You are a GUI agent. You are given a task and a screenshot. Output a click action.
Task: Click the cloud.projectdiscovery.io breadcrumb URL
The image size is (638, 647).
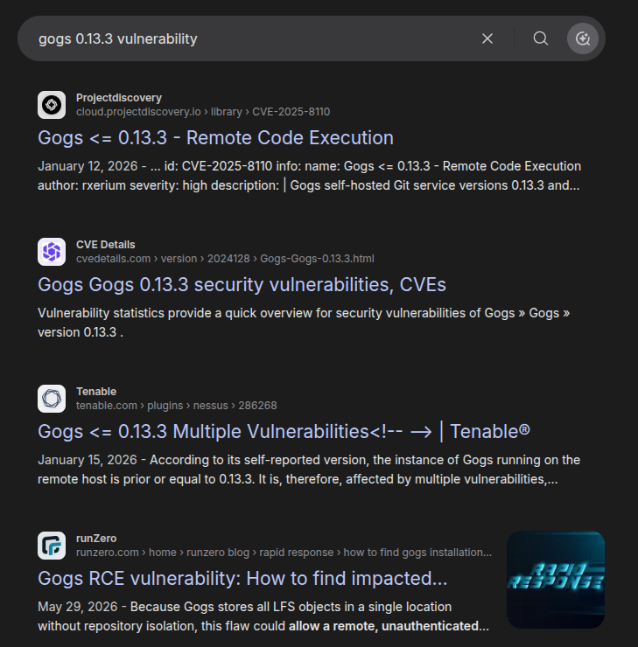(203, 112)
